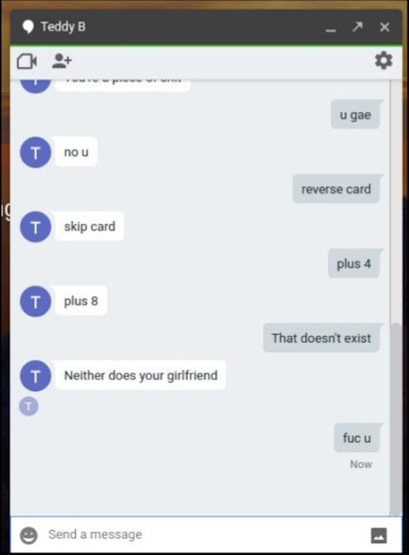The width and height of the screenshot is (409, 555).
Task: Click the 'plus 8' message bubble
Action: [x=81, y=301]
